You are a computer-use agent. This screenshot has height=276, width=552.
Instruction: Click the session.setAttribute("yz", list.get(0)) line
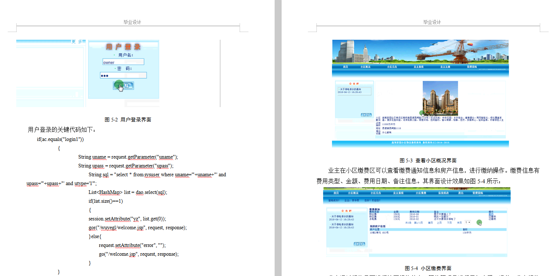(127, 219)
